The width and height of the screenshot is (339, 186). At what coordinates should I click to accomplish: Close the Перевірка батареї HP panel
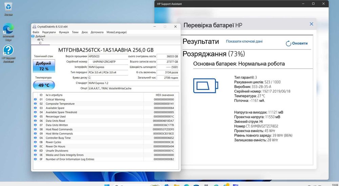pos(311,24)
